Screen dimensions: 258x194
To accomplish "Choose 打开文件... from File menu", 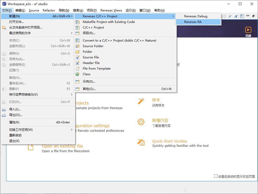I will (38, 22).
